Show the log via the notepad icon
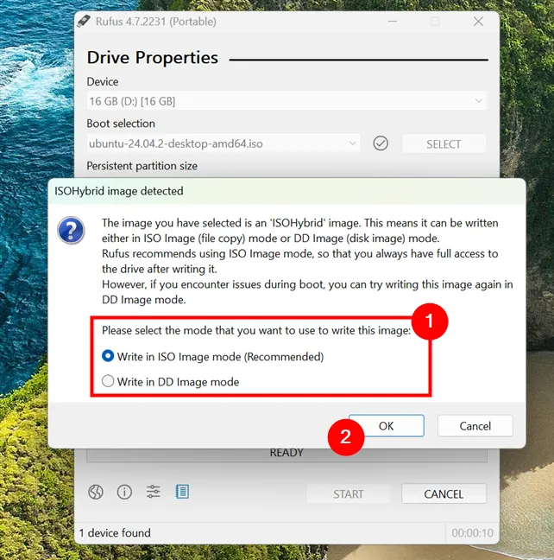The height and width of the screenshot is (560, 554). click(182, 492)
